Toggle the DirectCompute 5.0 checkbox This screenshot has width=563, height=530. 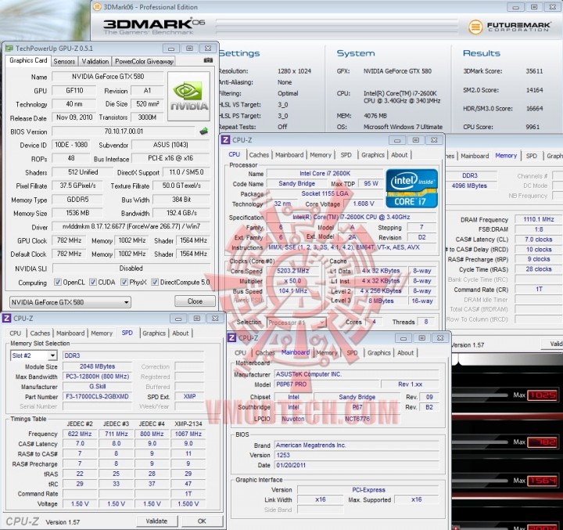point(155,283)
